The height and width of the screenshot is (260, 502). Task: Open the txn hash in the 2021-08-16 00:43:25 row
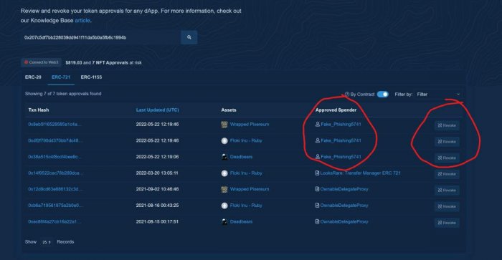coord(55,206)
